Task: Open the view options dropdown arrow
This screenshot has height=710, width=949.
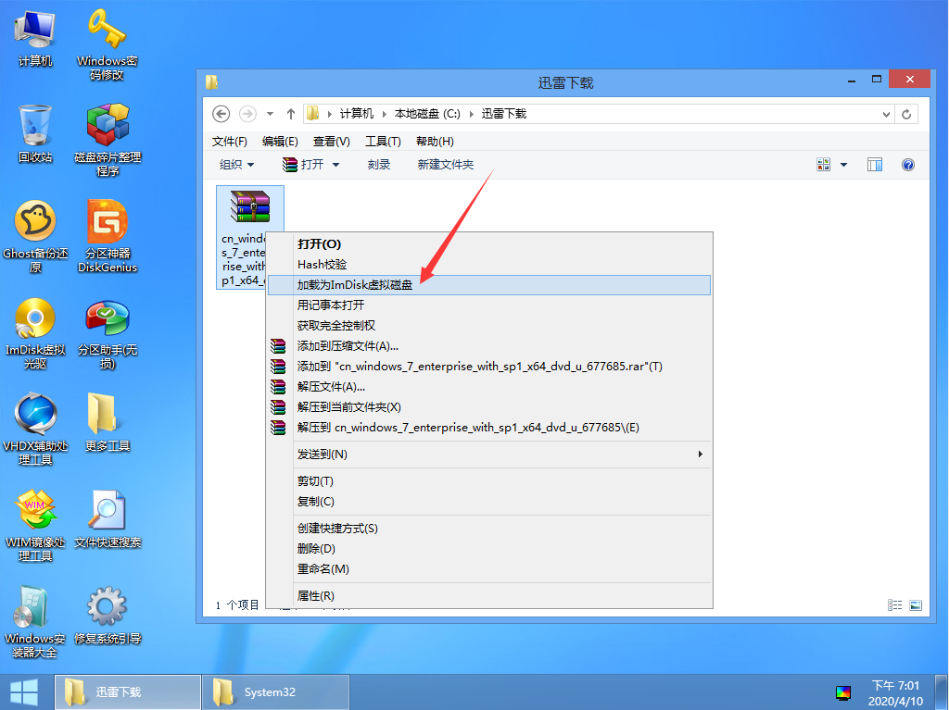Action: tap(843, 165)
